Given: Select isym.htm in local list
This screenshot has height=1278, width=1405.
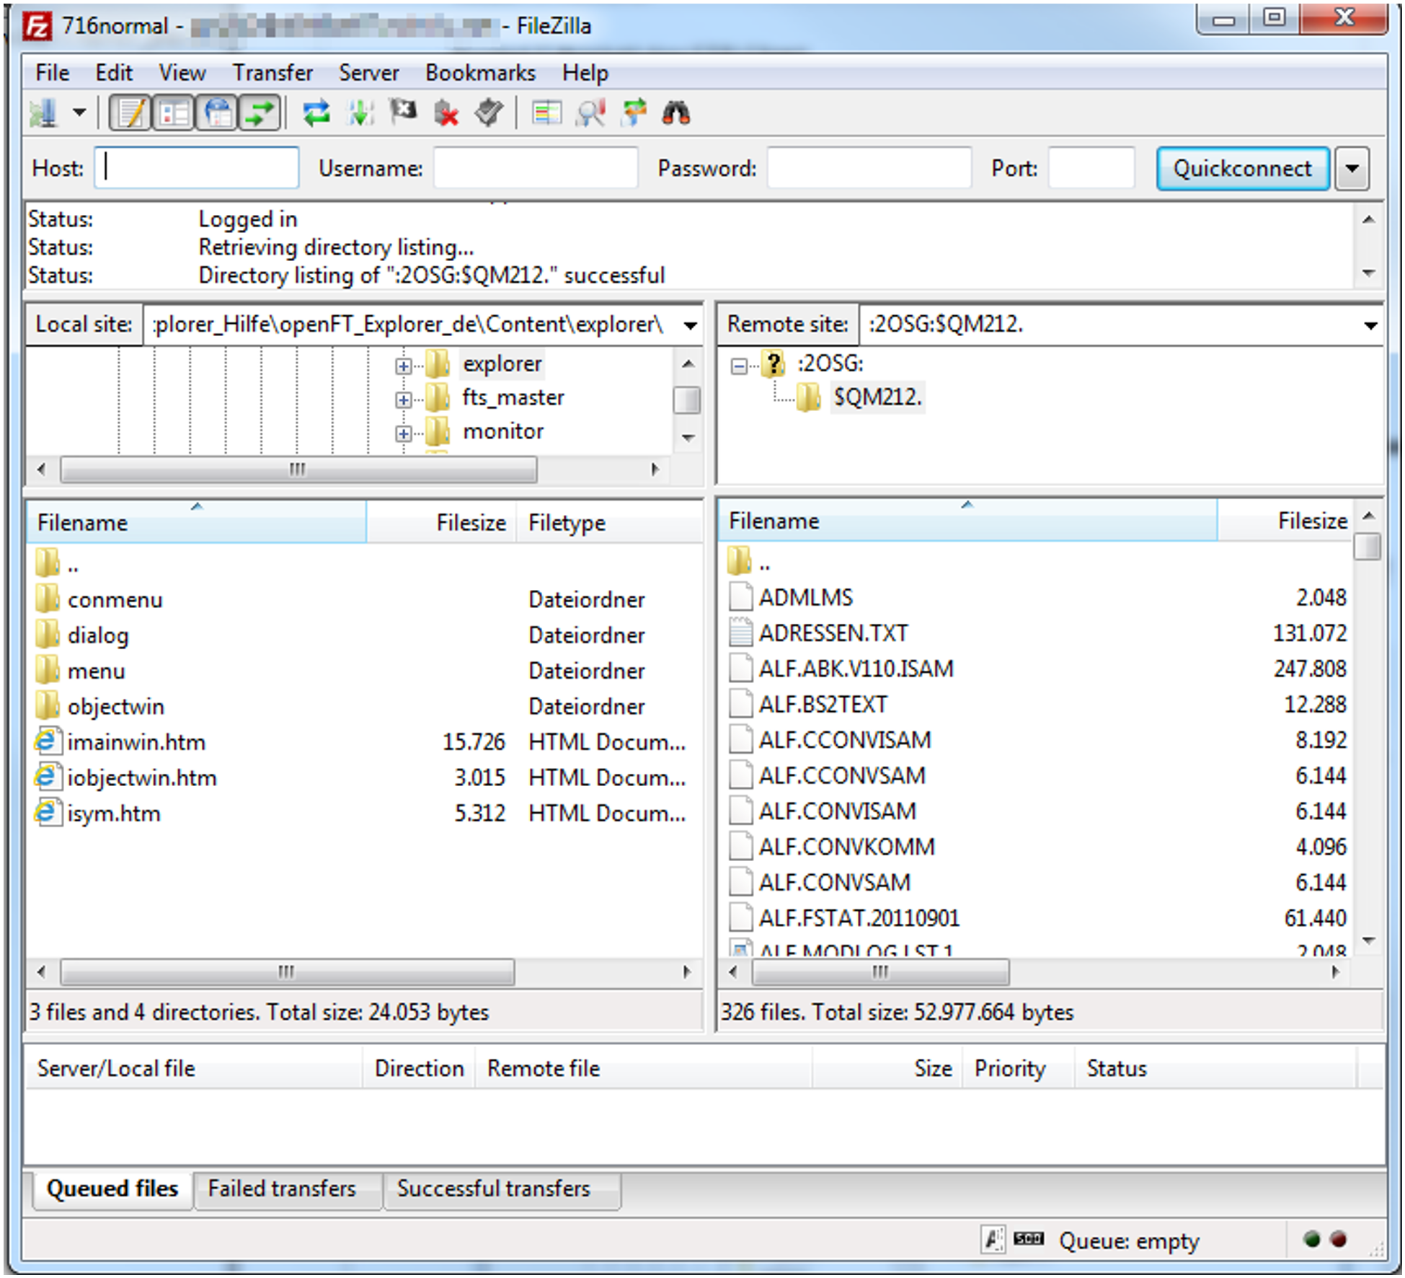Looking at the screenshot, I should [x=114, y=814].
